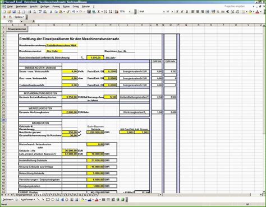The width and height of the screenshot is (266, 207).
Task: Apply red font color from the formatting toolbar
Action: coord(258,12)
